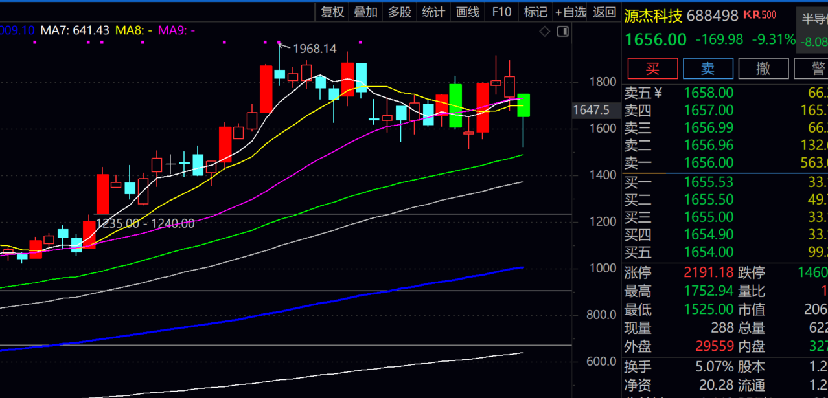Click the 返回 back button
Image resolution: width=828 pixels, height=398 pixels.
(604, 12)
